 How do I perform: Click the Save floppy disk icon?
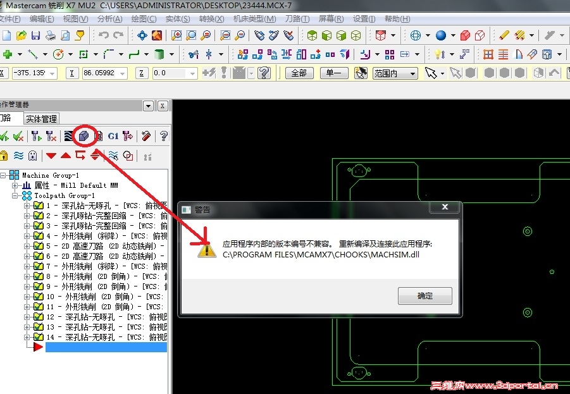(x=35, y=35)
